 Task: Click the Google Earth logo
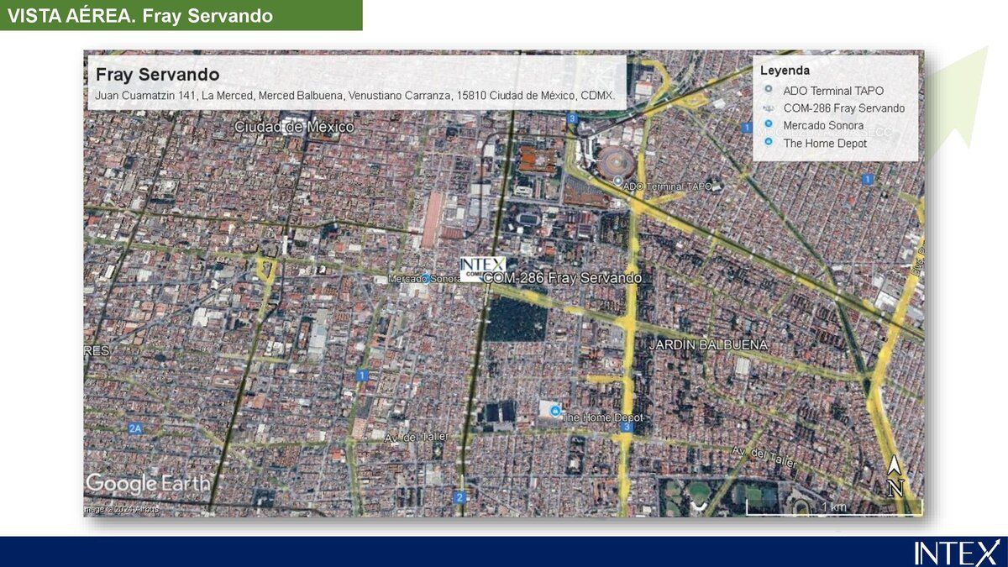point(147,484)
